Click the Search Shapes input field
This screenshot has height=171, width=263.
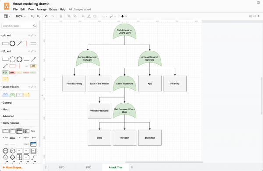pos(19,26)
